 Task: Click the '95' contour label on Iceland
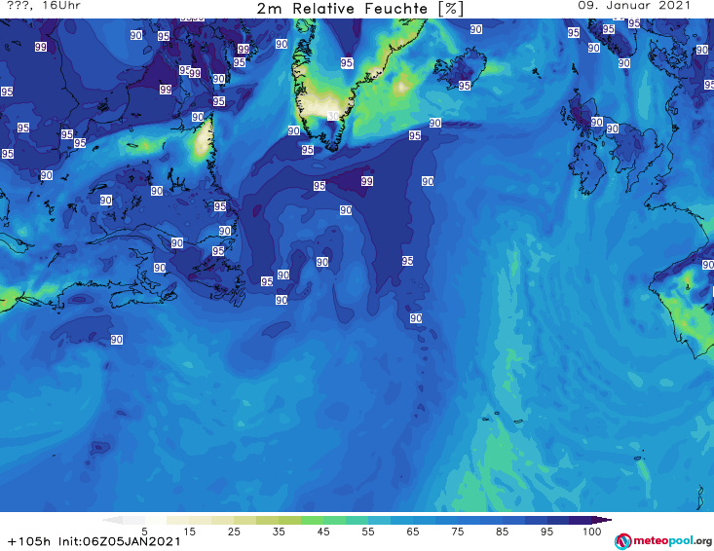click(x=464, y=86)
